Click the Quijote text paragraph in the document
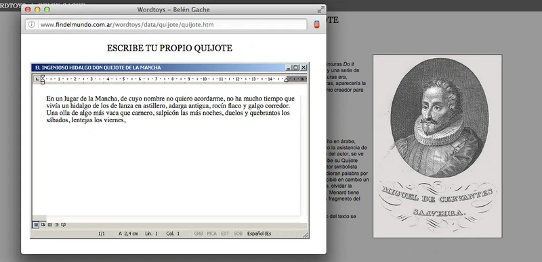 [x=171, y=109]
